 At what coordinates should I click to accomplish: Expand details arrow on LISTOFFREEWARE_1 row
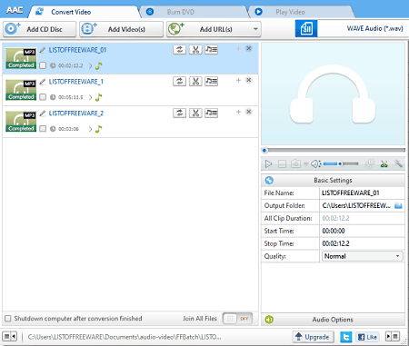[90, 97]
